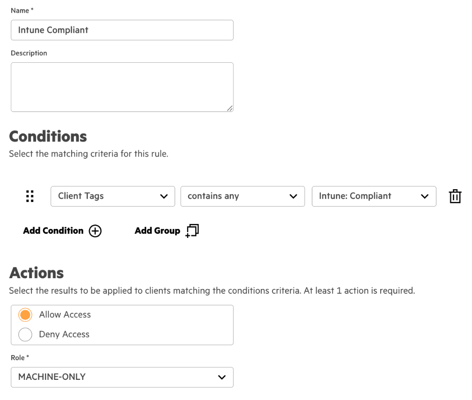This screenshot has width=472, height=400.
Task: Open the 'contains any' operator dropdown
Action: (238, 196)
